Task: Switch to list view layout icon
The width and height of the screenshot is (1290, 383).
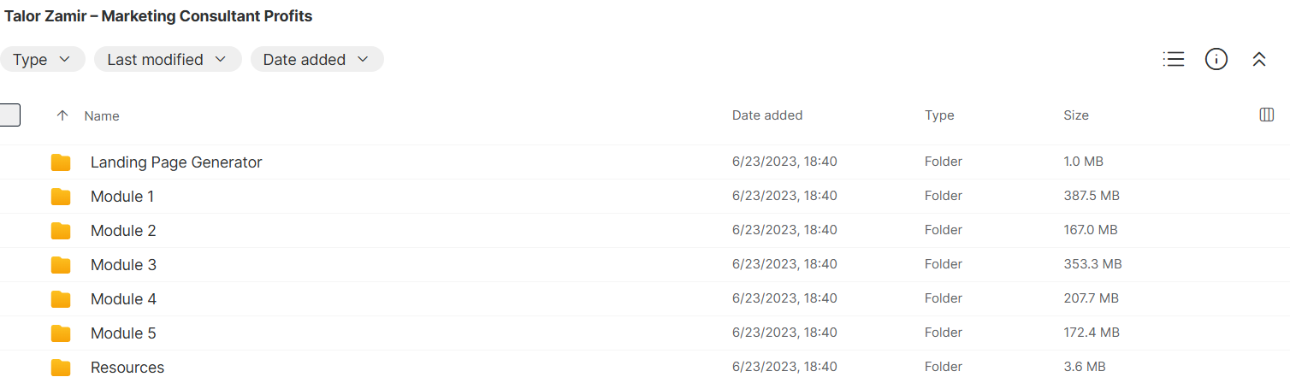Action: [1174, 59]
